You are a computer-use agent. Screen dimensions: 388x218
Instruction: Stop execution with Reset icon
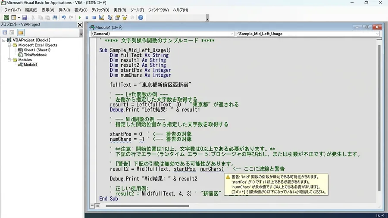point(94,18)
